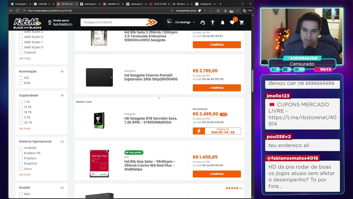Click the Twitch viewer count icon in overlay
The width and height of the screenshot is (353, 199).
[x=274, y=69]
